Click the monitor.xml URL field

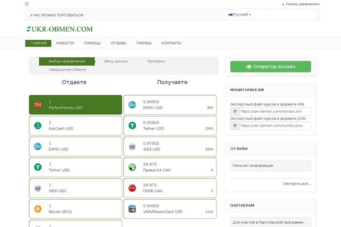(x=275, y=112)
